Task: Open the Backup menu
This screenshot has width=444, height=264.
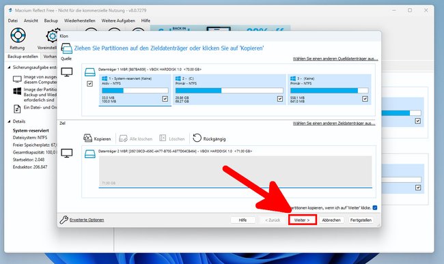Action: (x=51, y=20)
